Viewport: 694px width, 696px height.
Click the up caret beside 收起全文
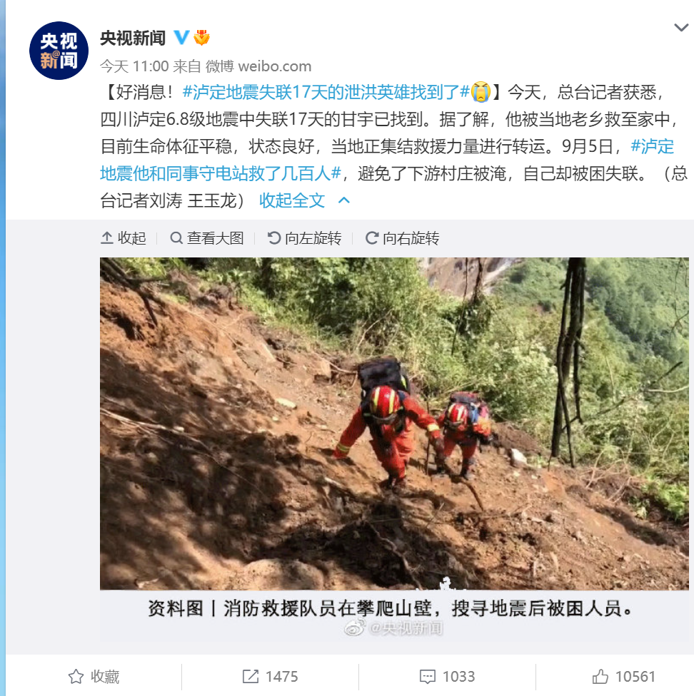point(344,200)
